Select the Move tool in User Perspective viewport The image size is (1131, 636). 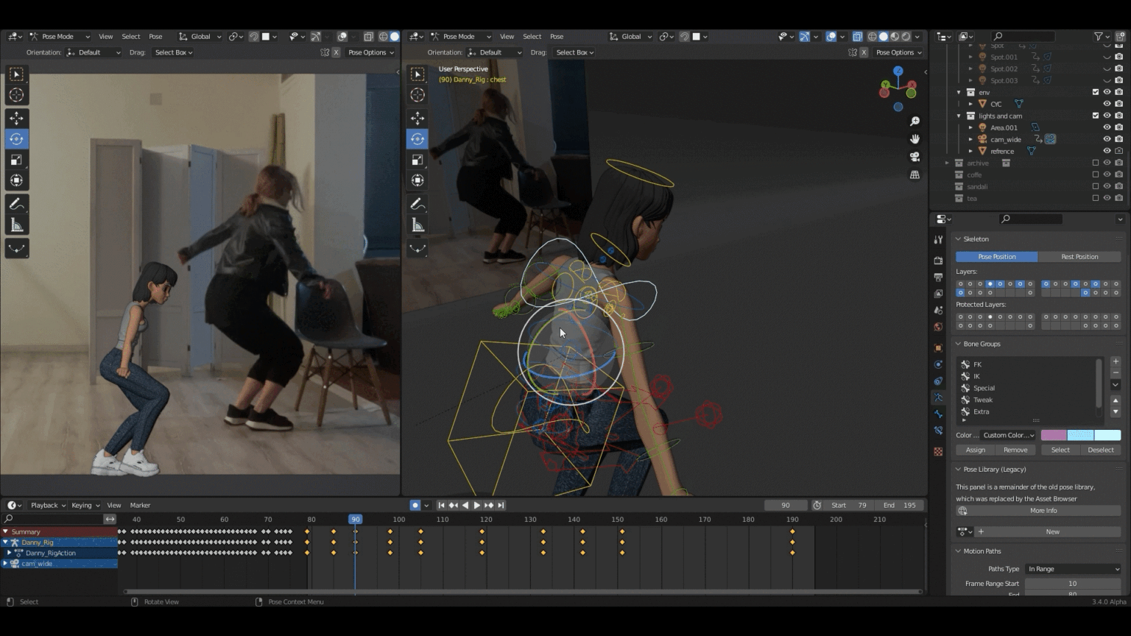pos(417,118)
